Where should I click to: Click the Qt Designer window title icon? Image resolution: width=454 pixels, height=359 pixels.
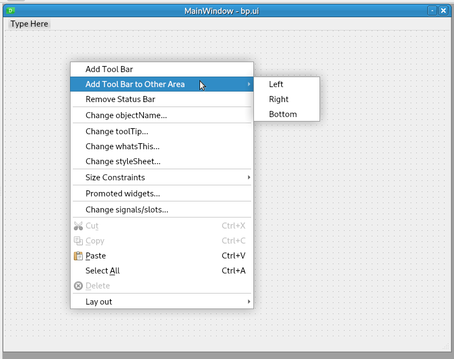click(x=11, y=11)
